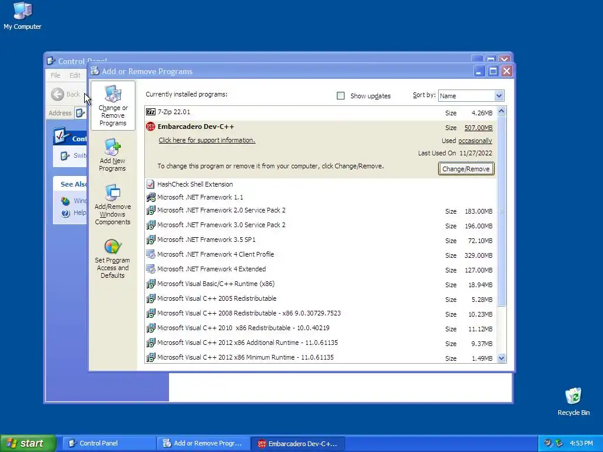Image resolution: width=603 pixels, height=452 pixels.
Task: Open Recycle Bin desktop icon
Action: (x=574, y=401)
